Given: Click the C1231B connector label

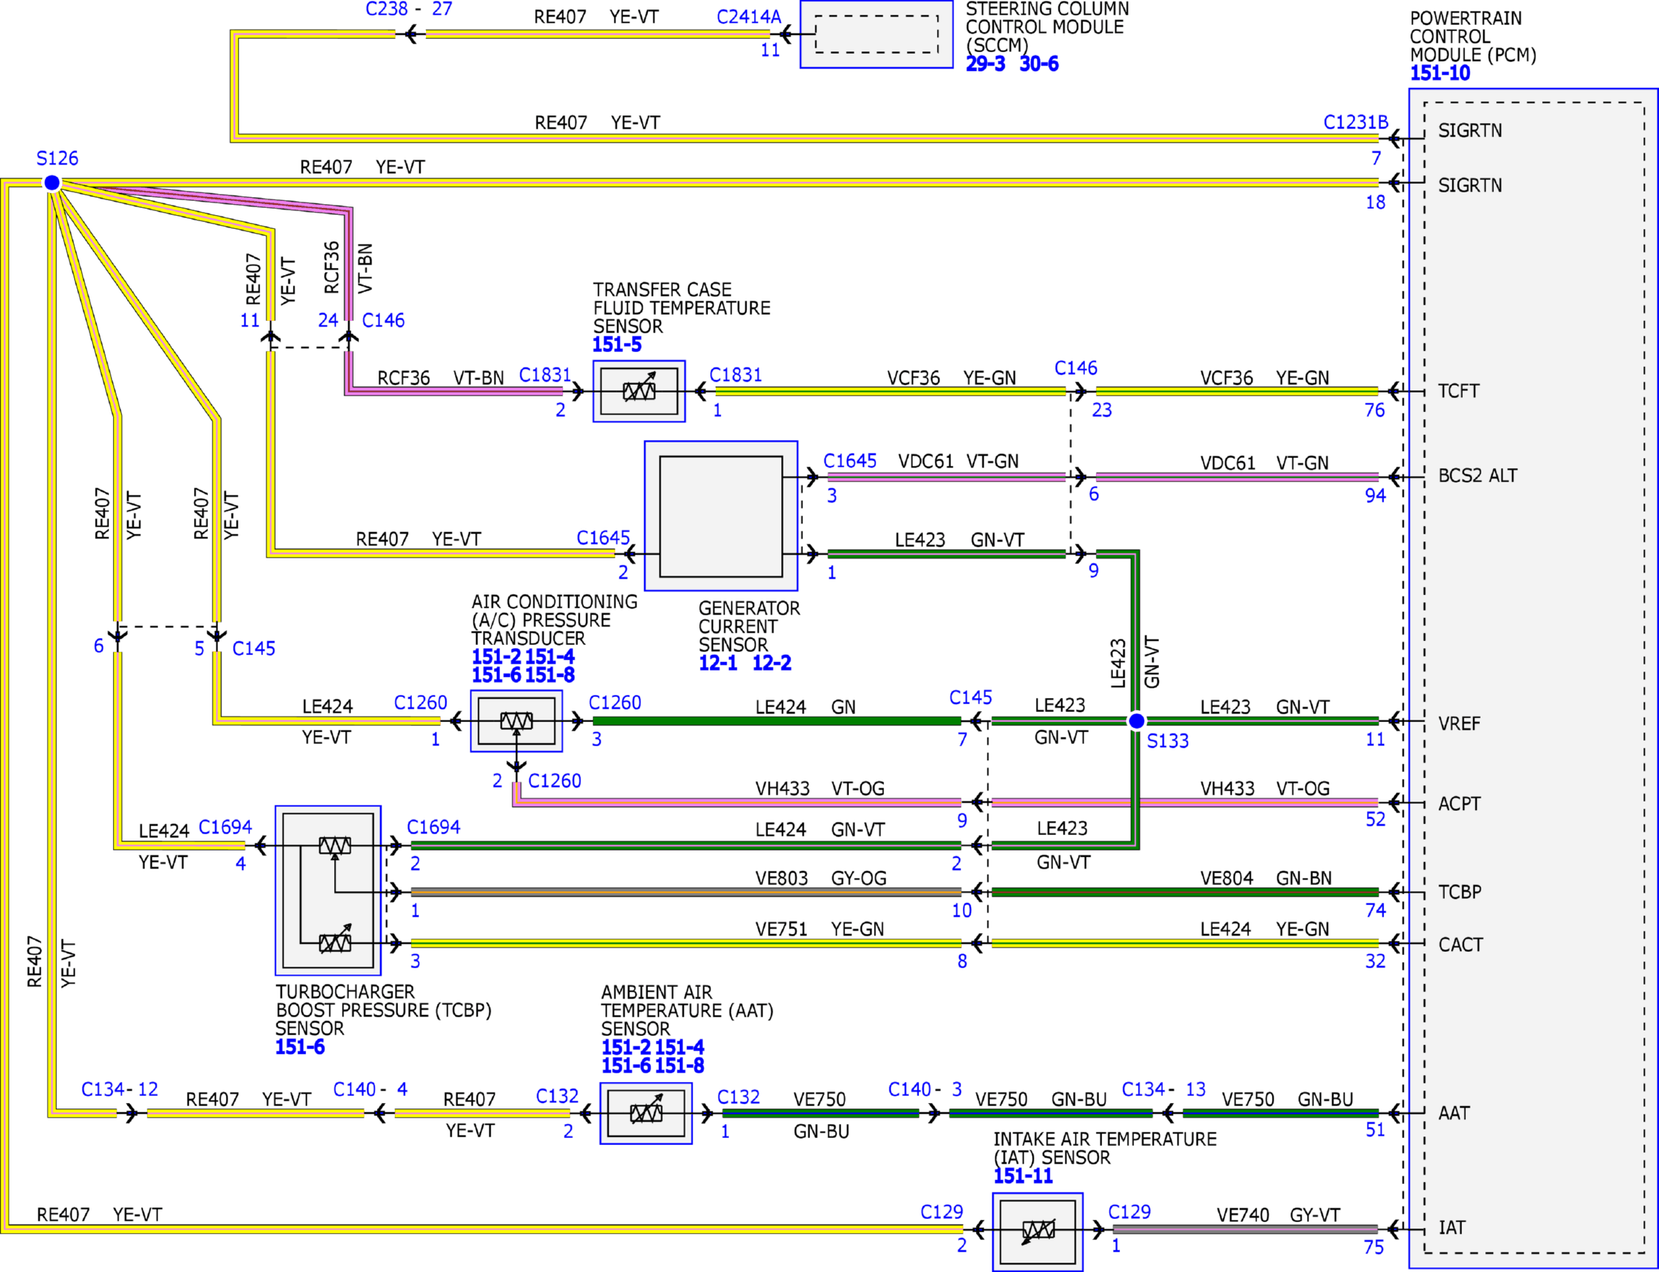Looking at the screenshot, I should (1356, 122).
